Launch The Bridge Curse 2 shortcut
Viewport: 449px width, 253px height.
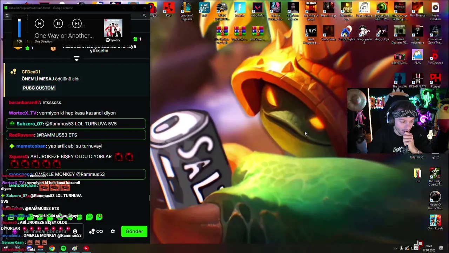pos(435,177)
